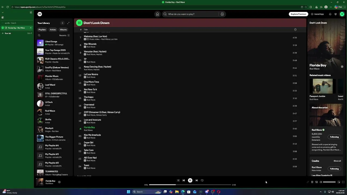Open SoulFly (Deluxe Version) album
Viewport: 347px width, 195px height.
53,69
